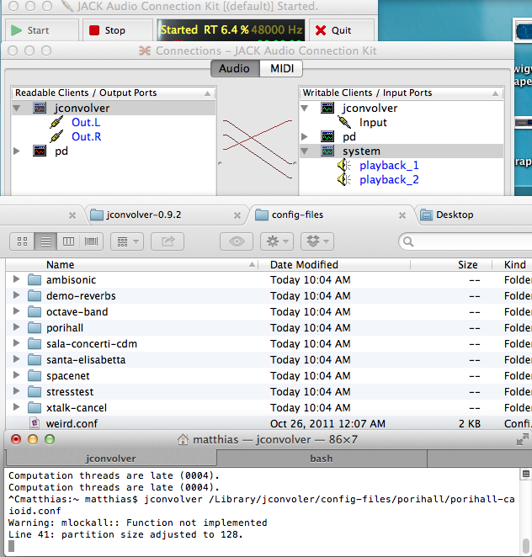Select the santa-elisabetta folder row
532x557 pixels.
(x=269, y=360)
